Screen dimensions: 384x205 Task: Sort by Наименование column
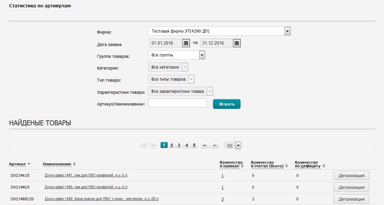pyautogui.click(x=57, y=164)
